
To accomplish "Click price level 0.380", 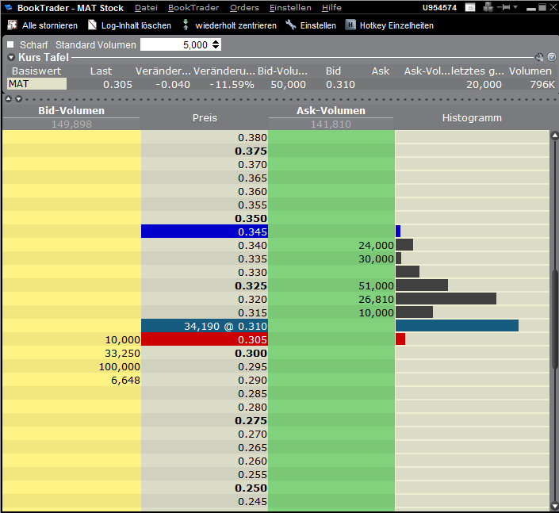I will tap(252, 138).
